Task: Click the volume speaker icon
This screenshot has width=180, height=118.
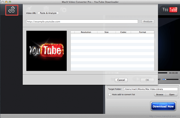Action: tap(160, 79)
